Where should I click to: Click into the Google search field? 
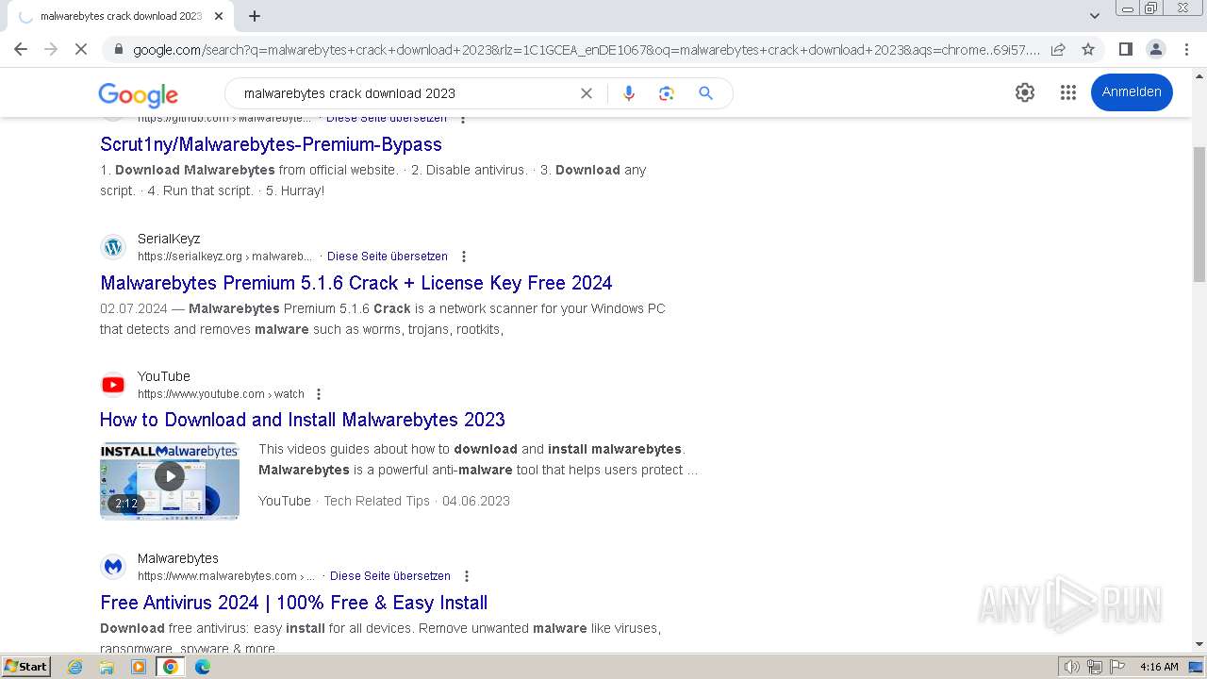[x=405, y=93]
